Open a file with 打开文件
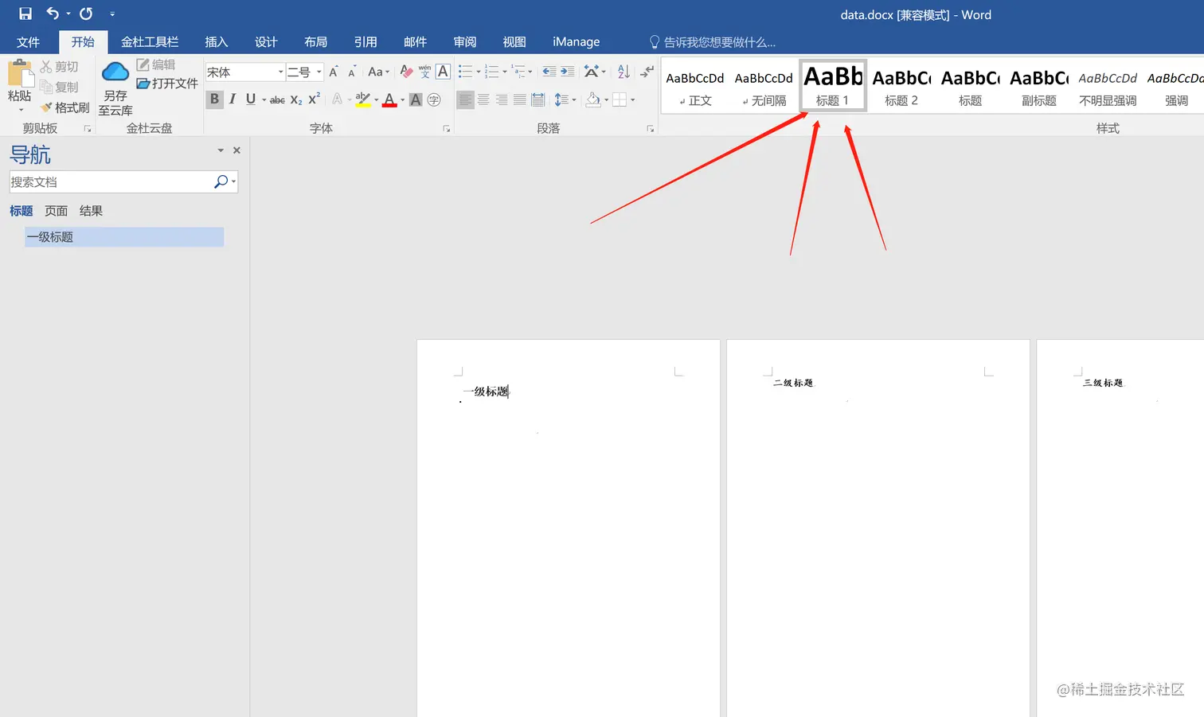The image size is (1204, 717). [x=167, y=83]
